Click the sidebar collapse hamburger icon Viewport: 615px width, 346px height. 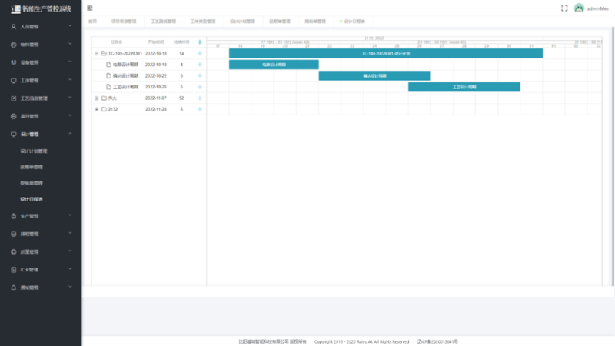click(90, 8)
